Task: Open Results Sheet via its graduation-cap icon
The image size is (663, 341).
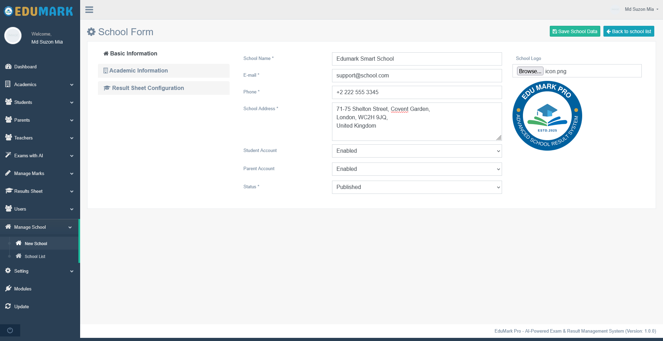Action: click(x=8, y=191)
